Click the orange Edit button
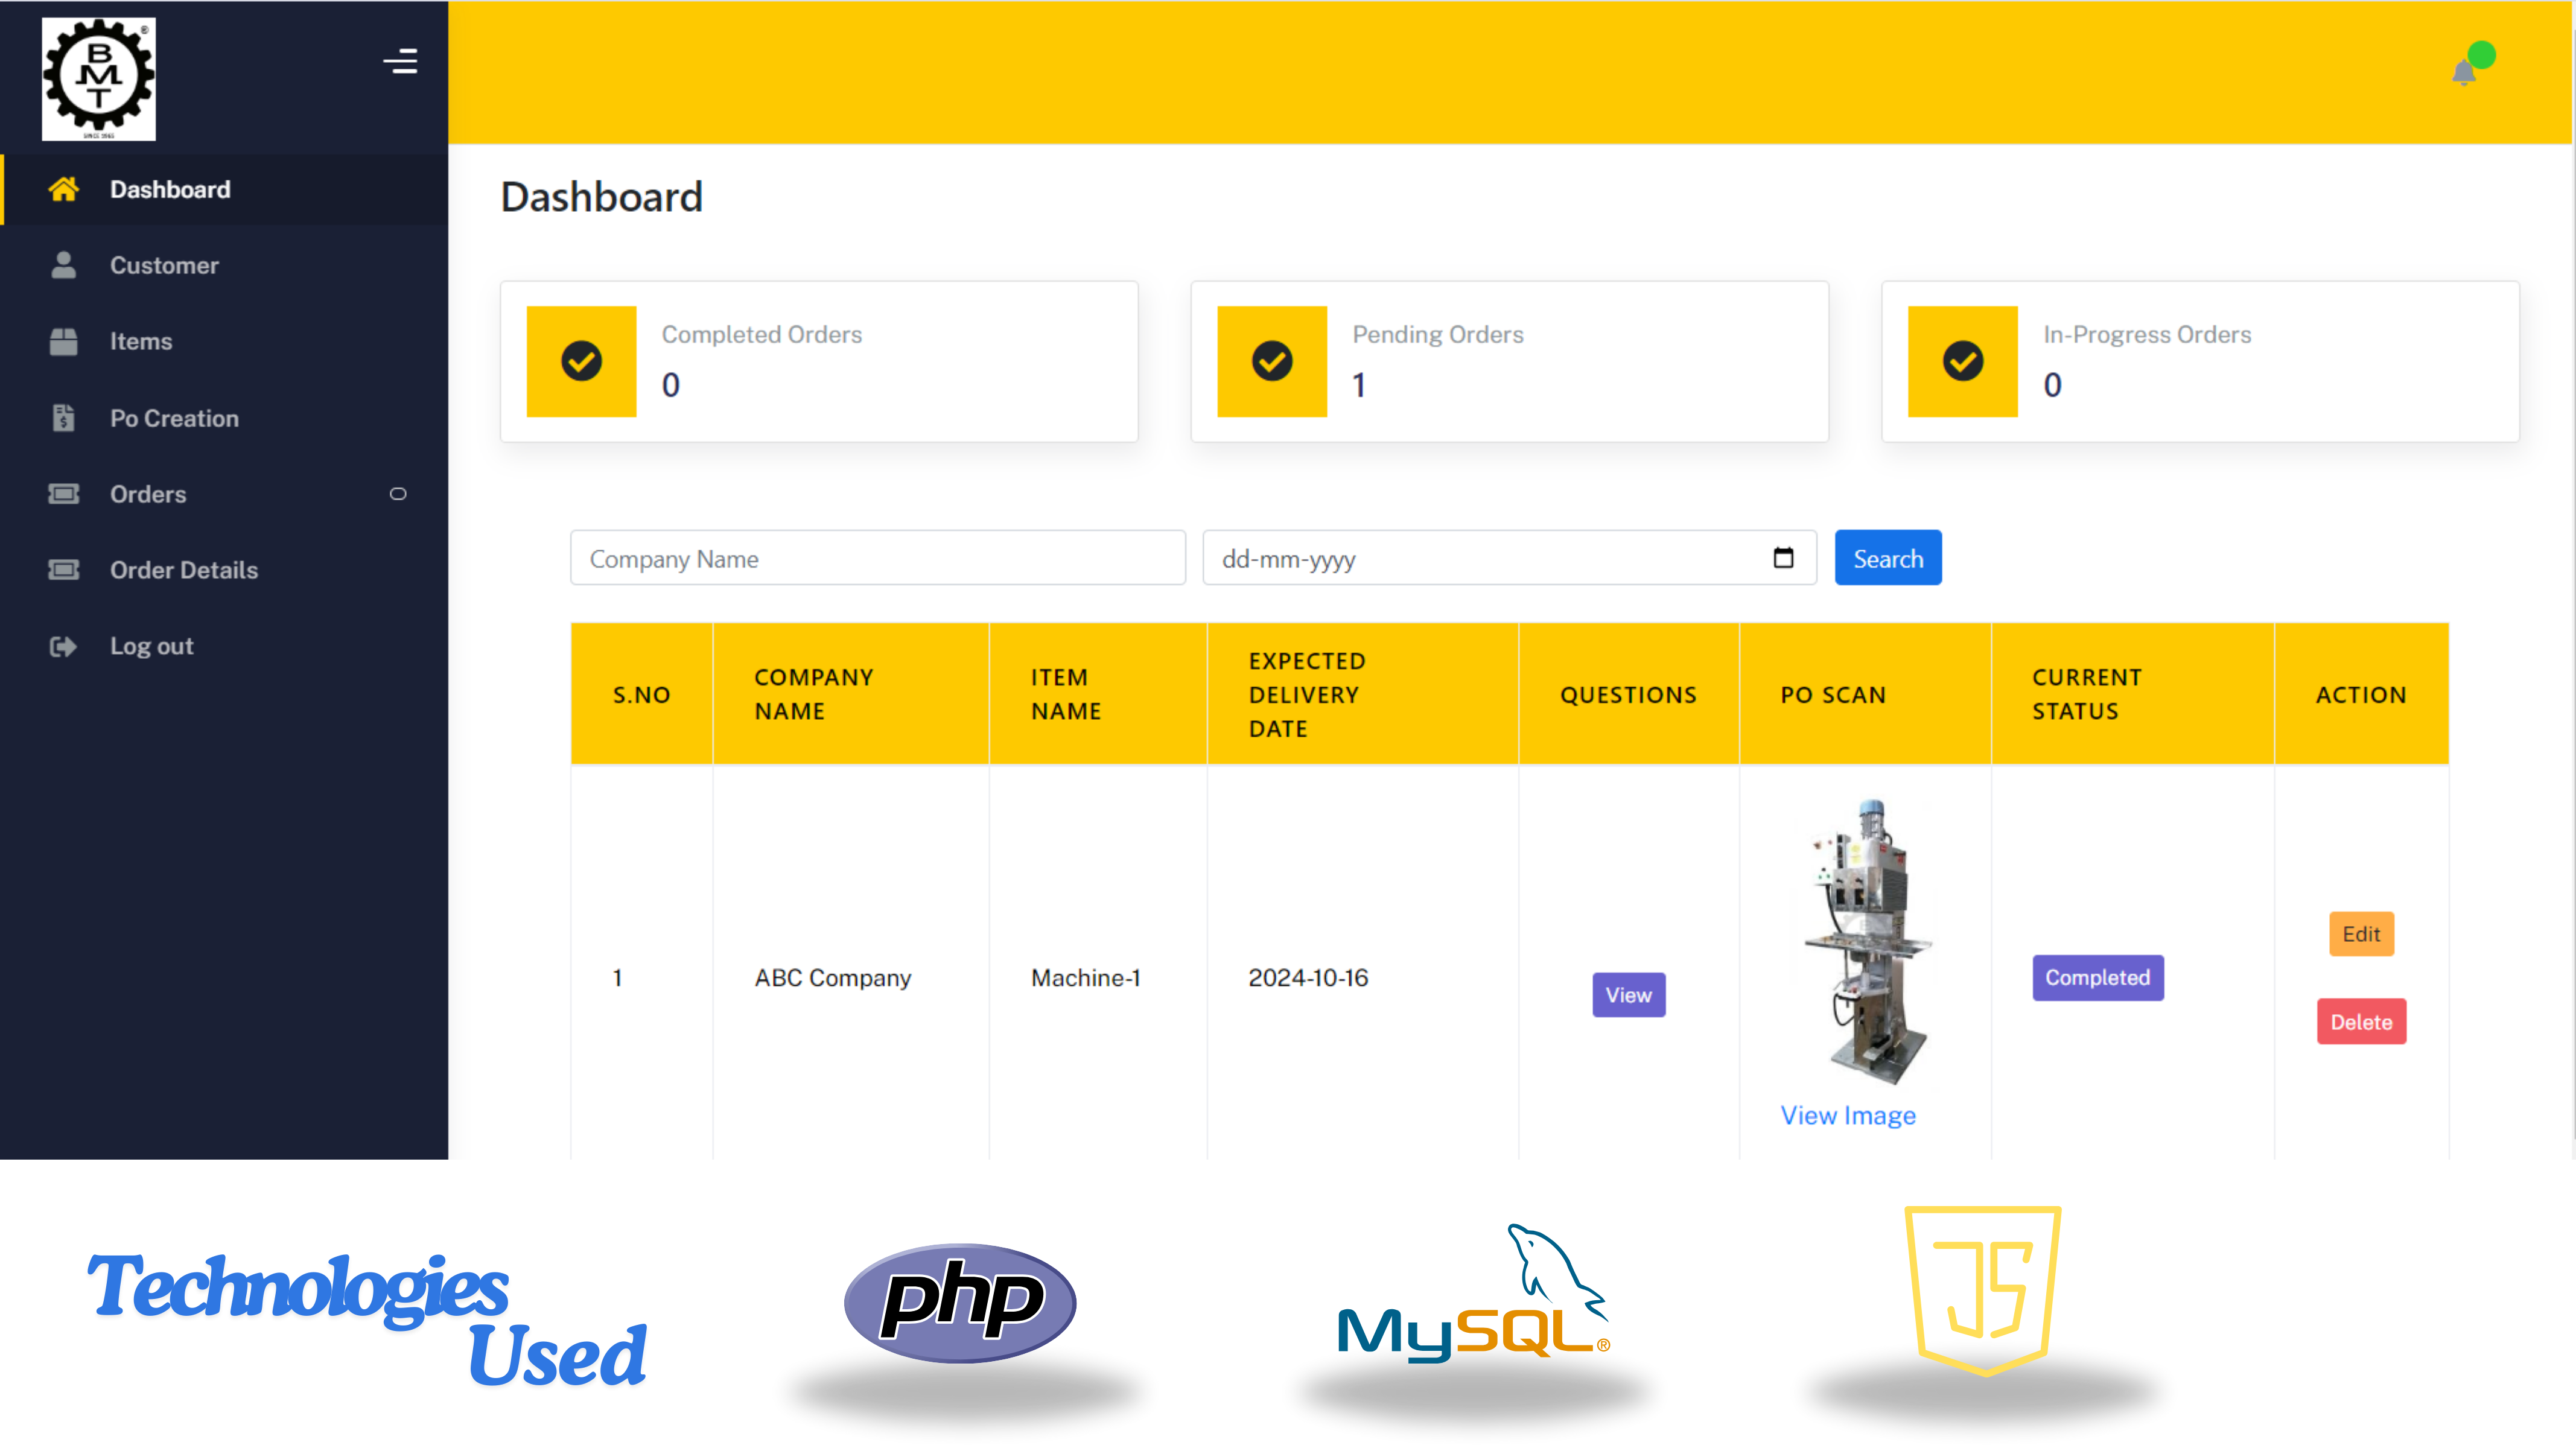The height and width of the screenshot is (1448, 2576). [2360, 934]
